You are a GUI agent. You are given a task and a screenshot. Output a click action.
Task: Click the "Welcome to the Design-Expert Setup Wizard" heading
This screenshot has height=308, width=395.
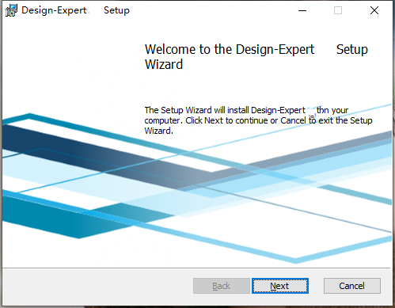point(256,57)
